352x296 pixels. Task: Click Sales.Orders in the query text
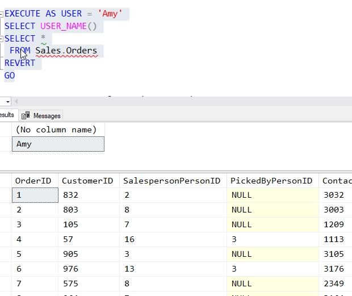click(x=66, y=51)
